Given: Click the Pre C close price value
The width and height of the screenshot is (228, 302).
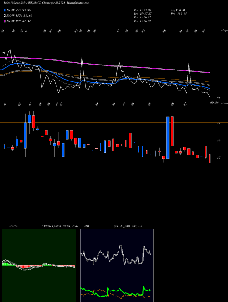Looking at the screenshot, I should (142, 21).
